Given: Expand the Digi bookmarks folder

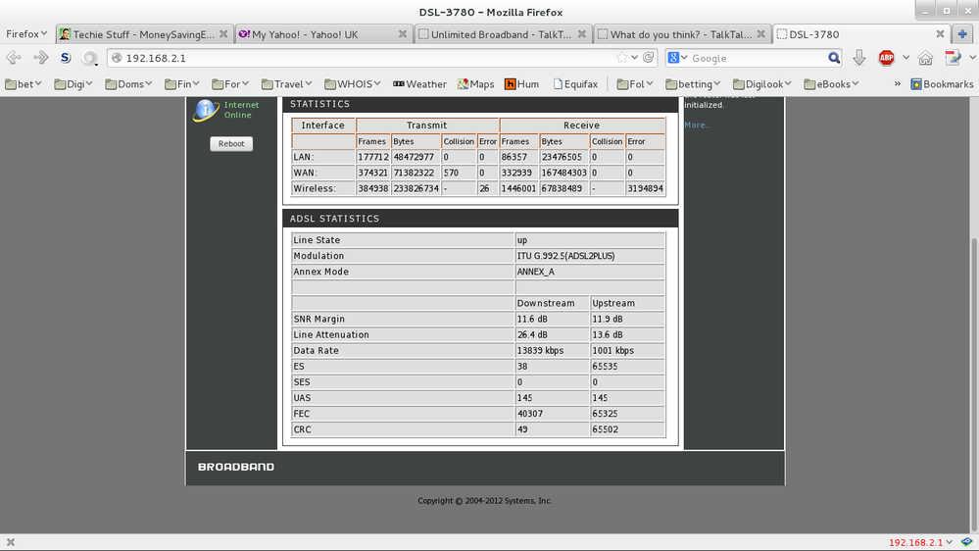Looking at the screenshot, I should [x=73, y=83].
